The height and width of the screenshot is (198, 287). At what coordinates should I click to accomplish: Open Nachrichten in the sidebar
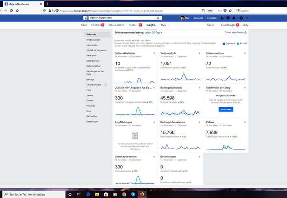coord(92,116)
